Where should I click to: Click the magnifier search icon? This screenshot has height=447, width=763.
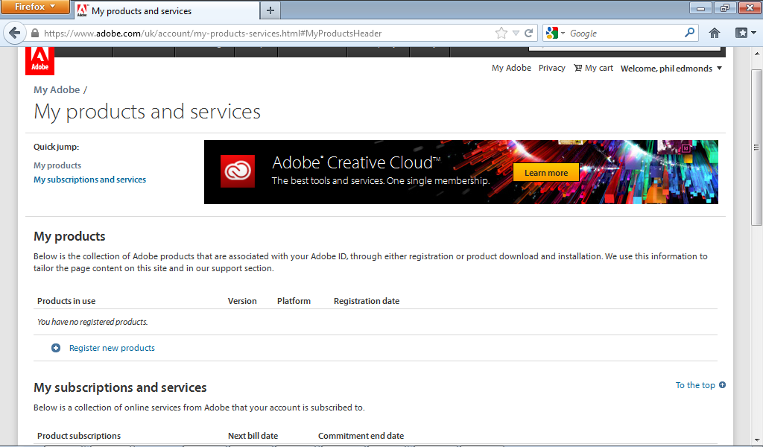pyautogui.click(x=689, y=33)
